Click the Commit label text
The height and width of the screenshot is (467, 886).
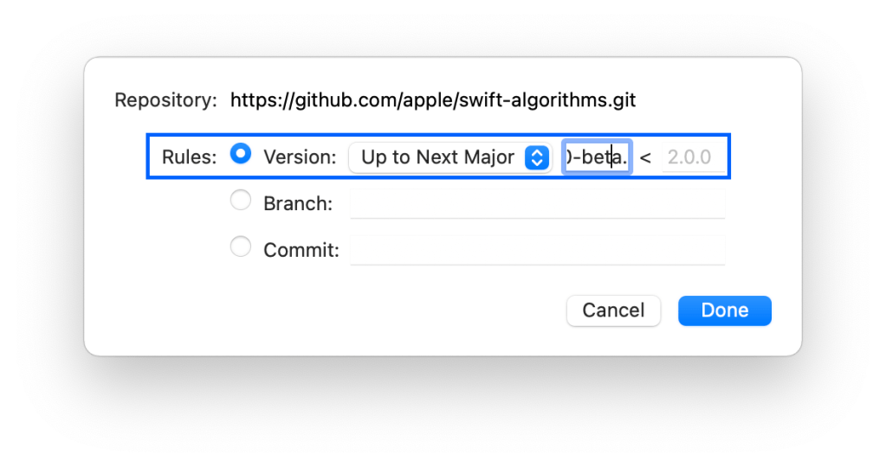[x=301, y=251]
